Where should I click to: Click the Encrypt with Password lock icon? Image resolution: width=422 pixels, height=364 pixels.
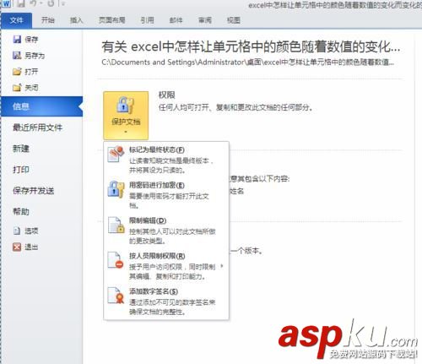pos(116,189)
